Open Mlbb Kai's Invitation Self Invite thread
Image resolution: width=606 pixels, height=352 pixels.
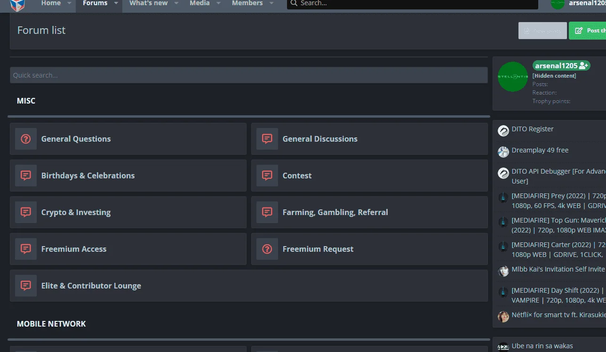[x=558, y=269]
